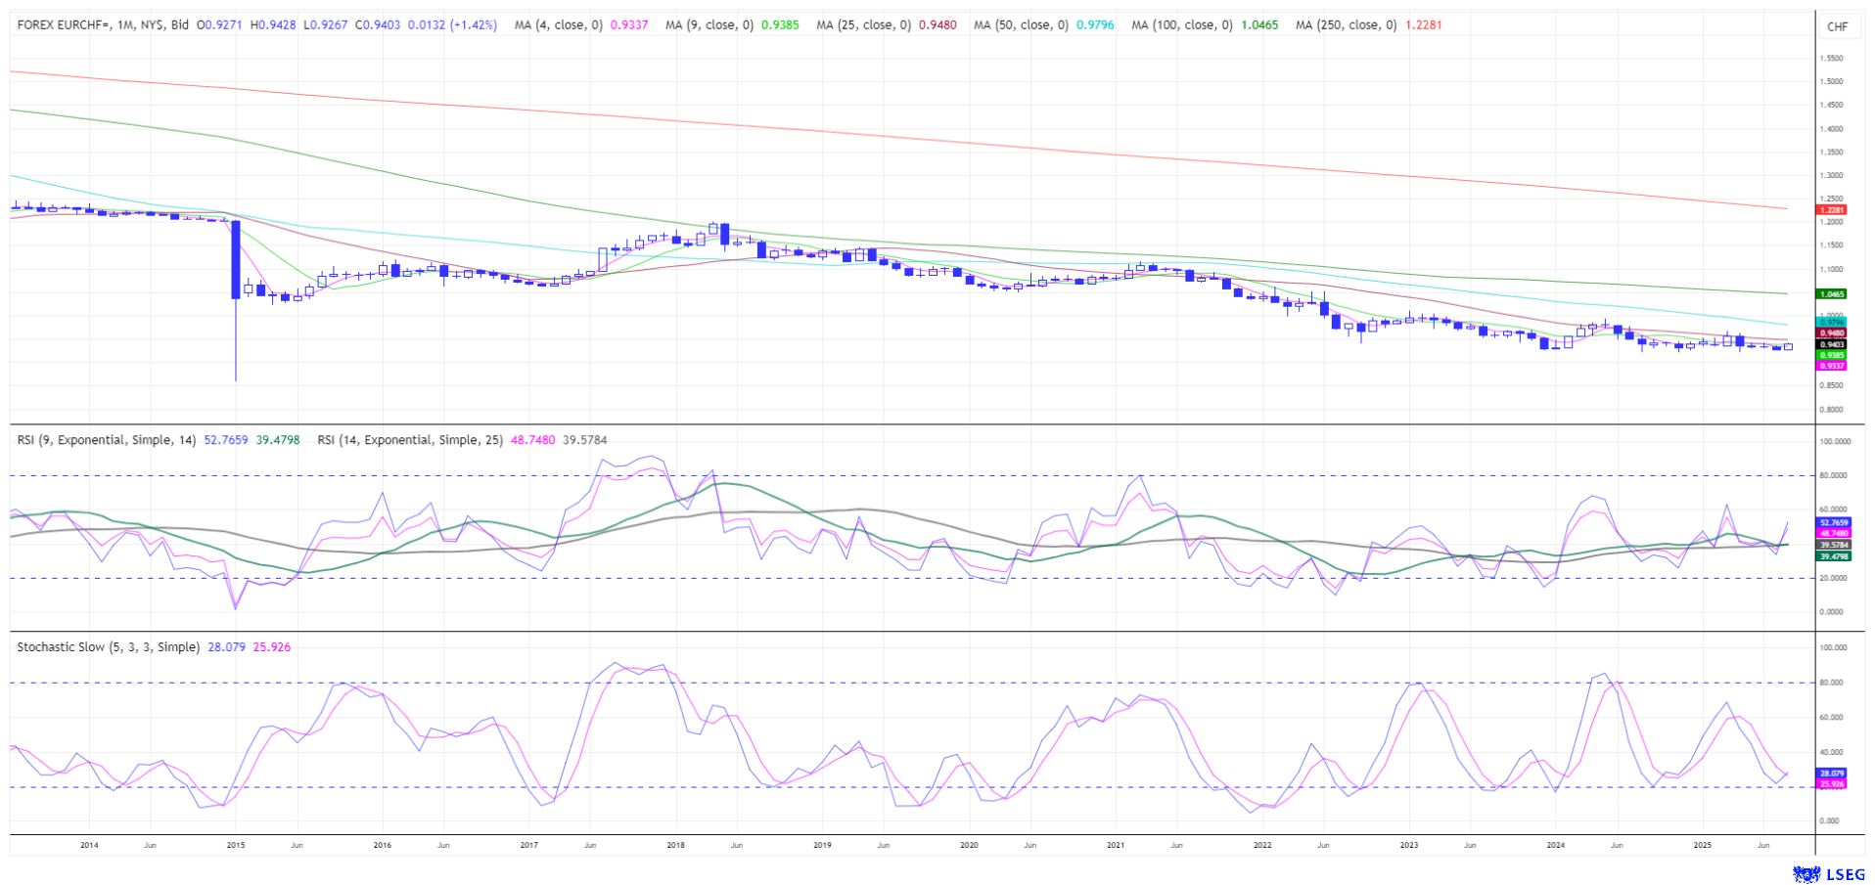
Task: Click the 2015 label on time axis
Action: pyautogui.click(x=235, y=845)
